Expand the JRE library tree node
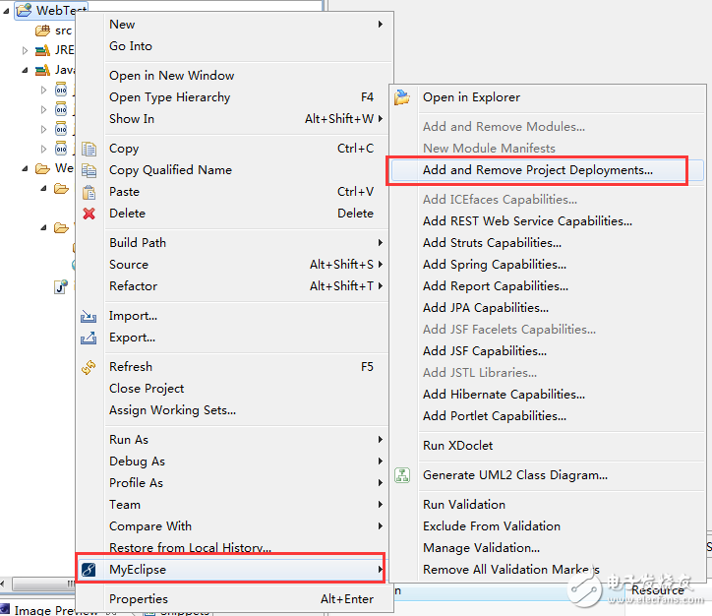Image resolution: width=712 pixels, height=616 pixels. (26, 50)
